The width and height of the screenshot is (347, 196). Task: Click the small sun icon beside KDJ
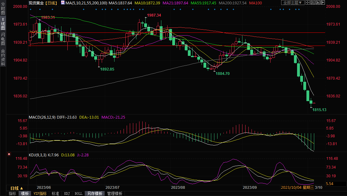[9, 154]
